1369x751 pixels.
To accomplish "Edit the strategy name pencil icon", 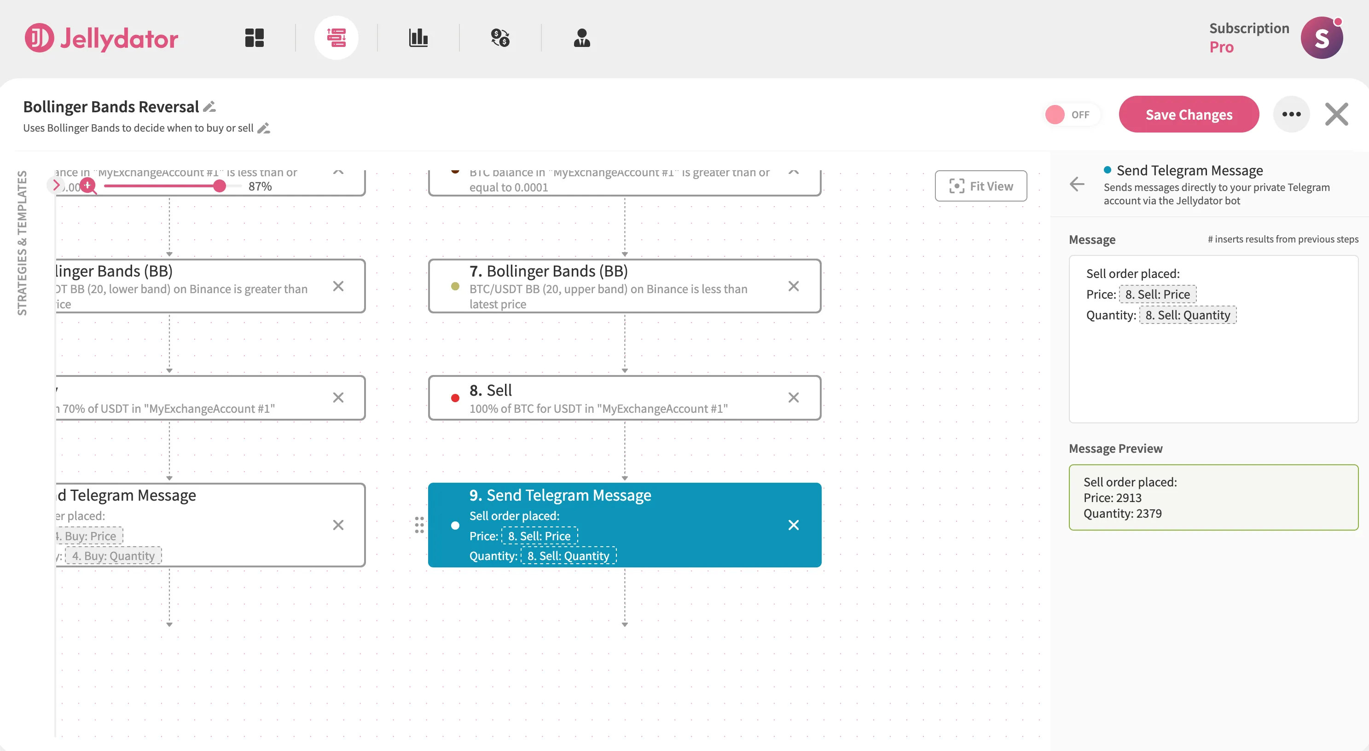I will click(210, 107).
